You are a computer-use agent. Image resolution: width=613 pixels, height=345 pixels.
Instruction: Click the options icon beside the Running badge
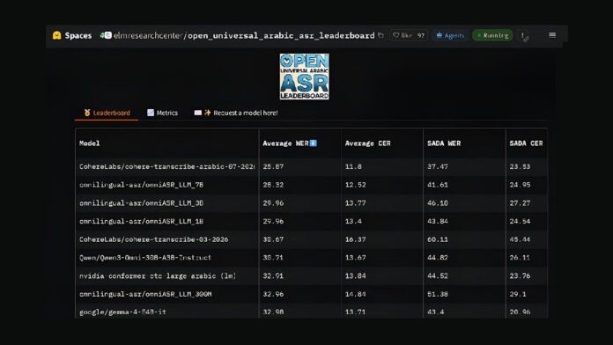pyautogui.click(x=524, y=36)
